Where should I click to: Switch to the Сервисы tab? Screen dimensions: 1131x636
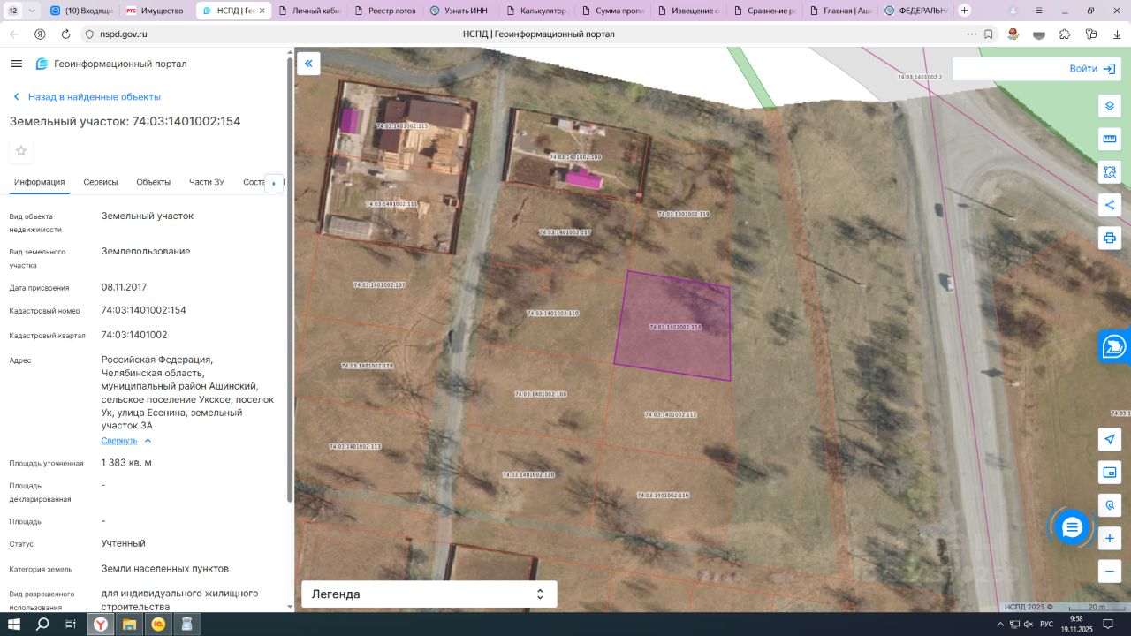pos(101,182)
